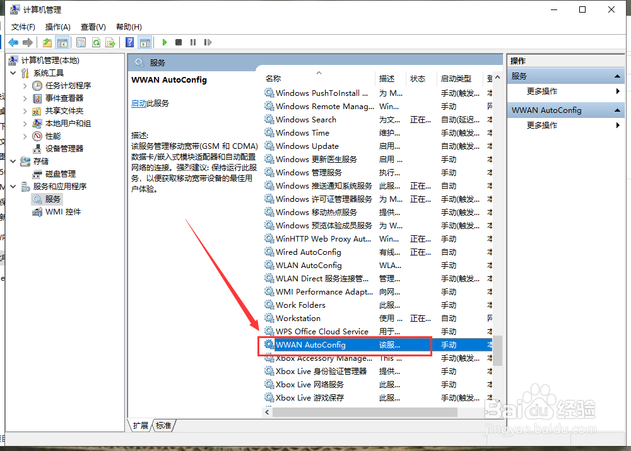
Task: Expand the 事件查看器 node
Action: pos(25,98)
